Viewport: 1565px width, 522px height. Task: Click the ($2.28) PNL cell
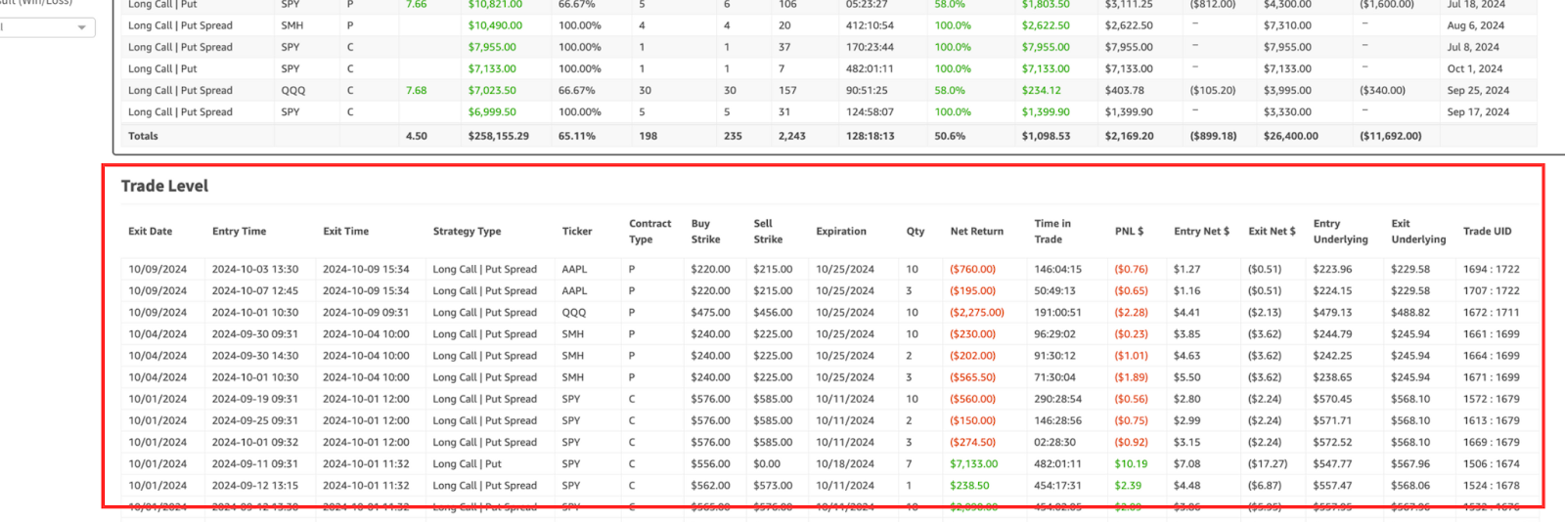[x=1132, y=313]
